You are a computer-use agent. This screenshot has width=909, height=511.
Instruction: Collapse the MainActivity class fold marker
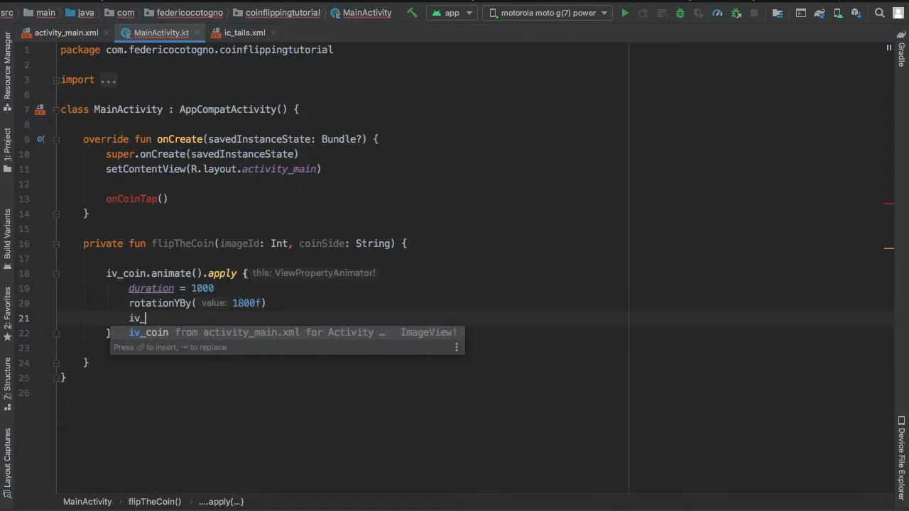pyautogui.click(x=55, y=110)
